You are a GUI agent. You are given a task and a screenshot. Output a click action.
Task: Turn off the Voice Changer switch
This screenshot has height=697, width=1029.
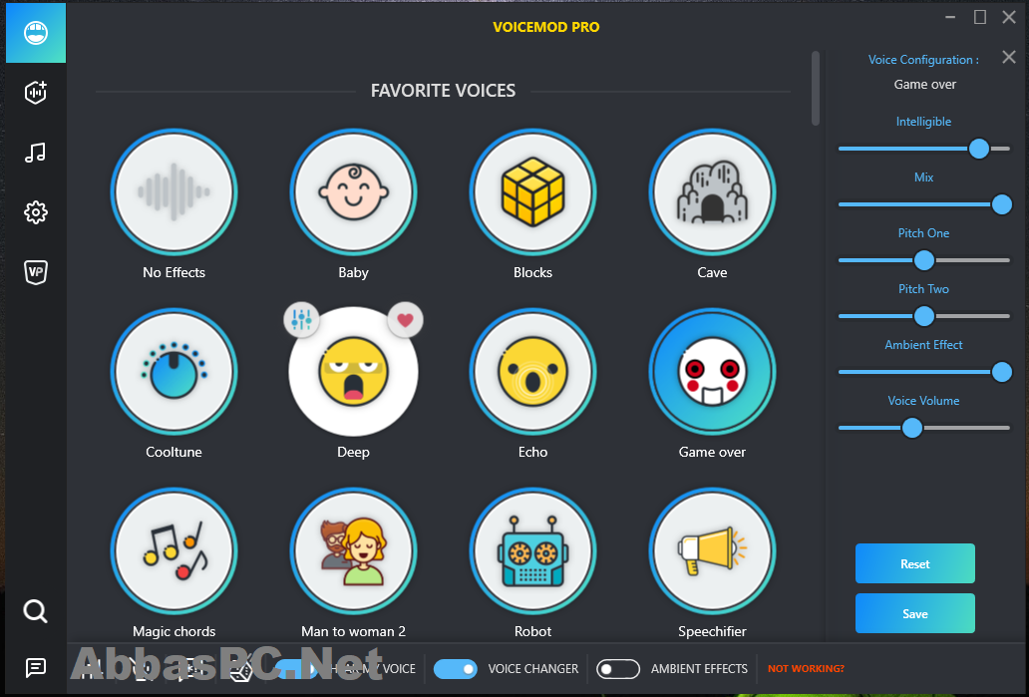tap(456, 669)
